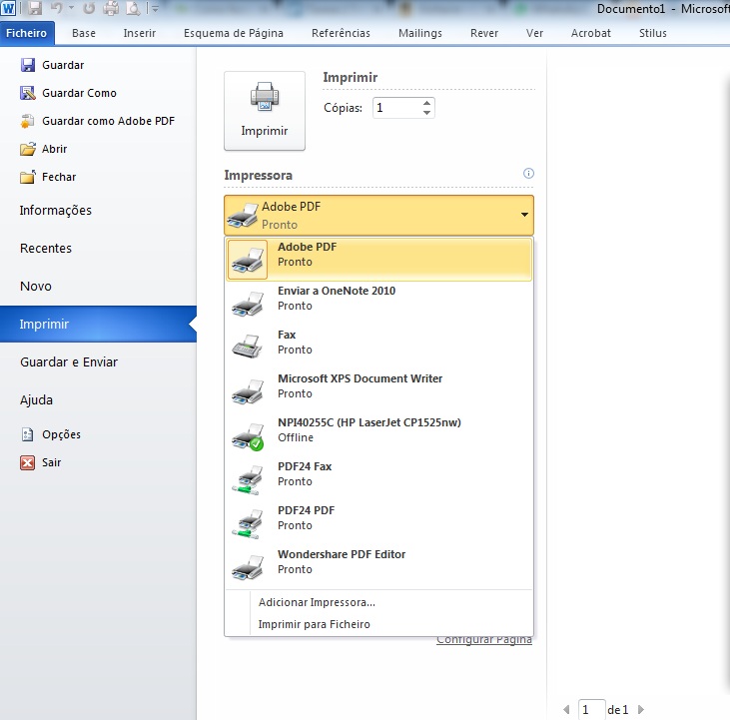Screen dimensions: 730x720
Task: Click the Fechar folder icon
Action: coord(28,177)
